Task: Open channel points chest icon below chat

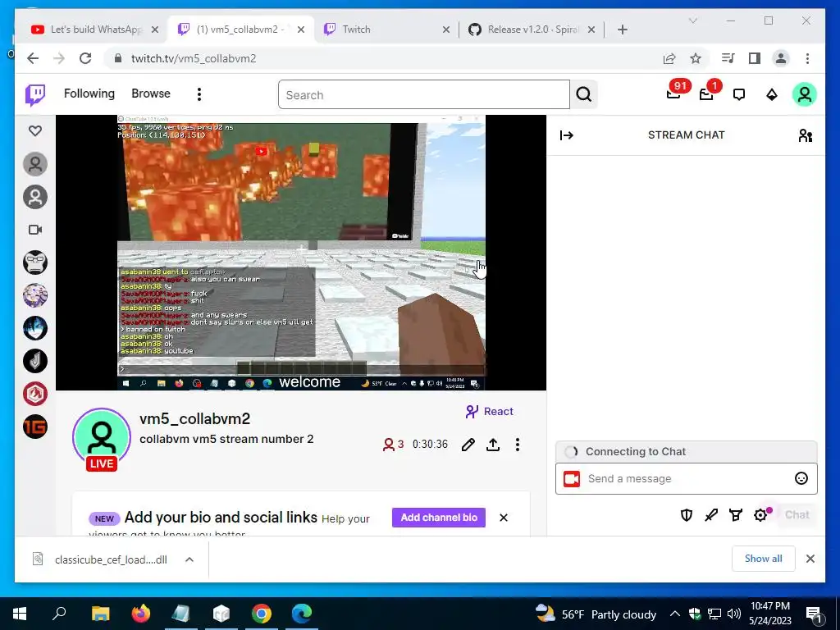Action: [736, 515]
